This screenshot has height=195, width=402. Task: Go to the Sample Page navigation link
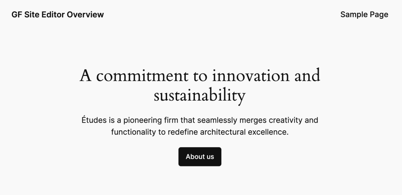364,15
